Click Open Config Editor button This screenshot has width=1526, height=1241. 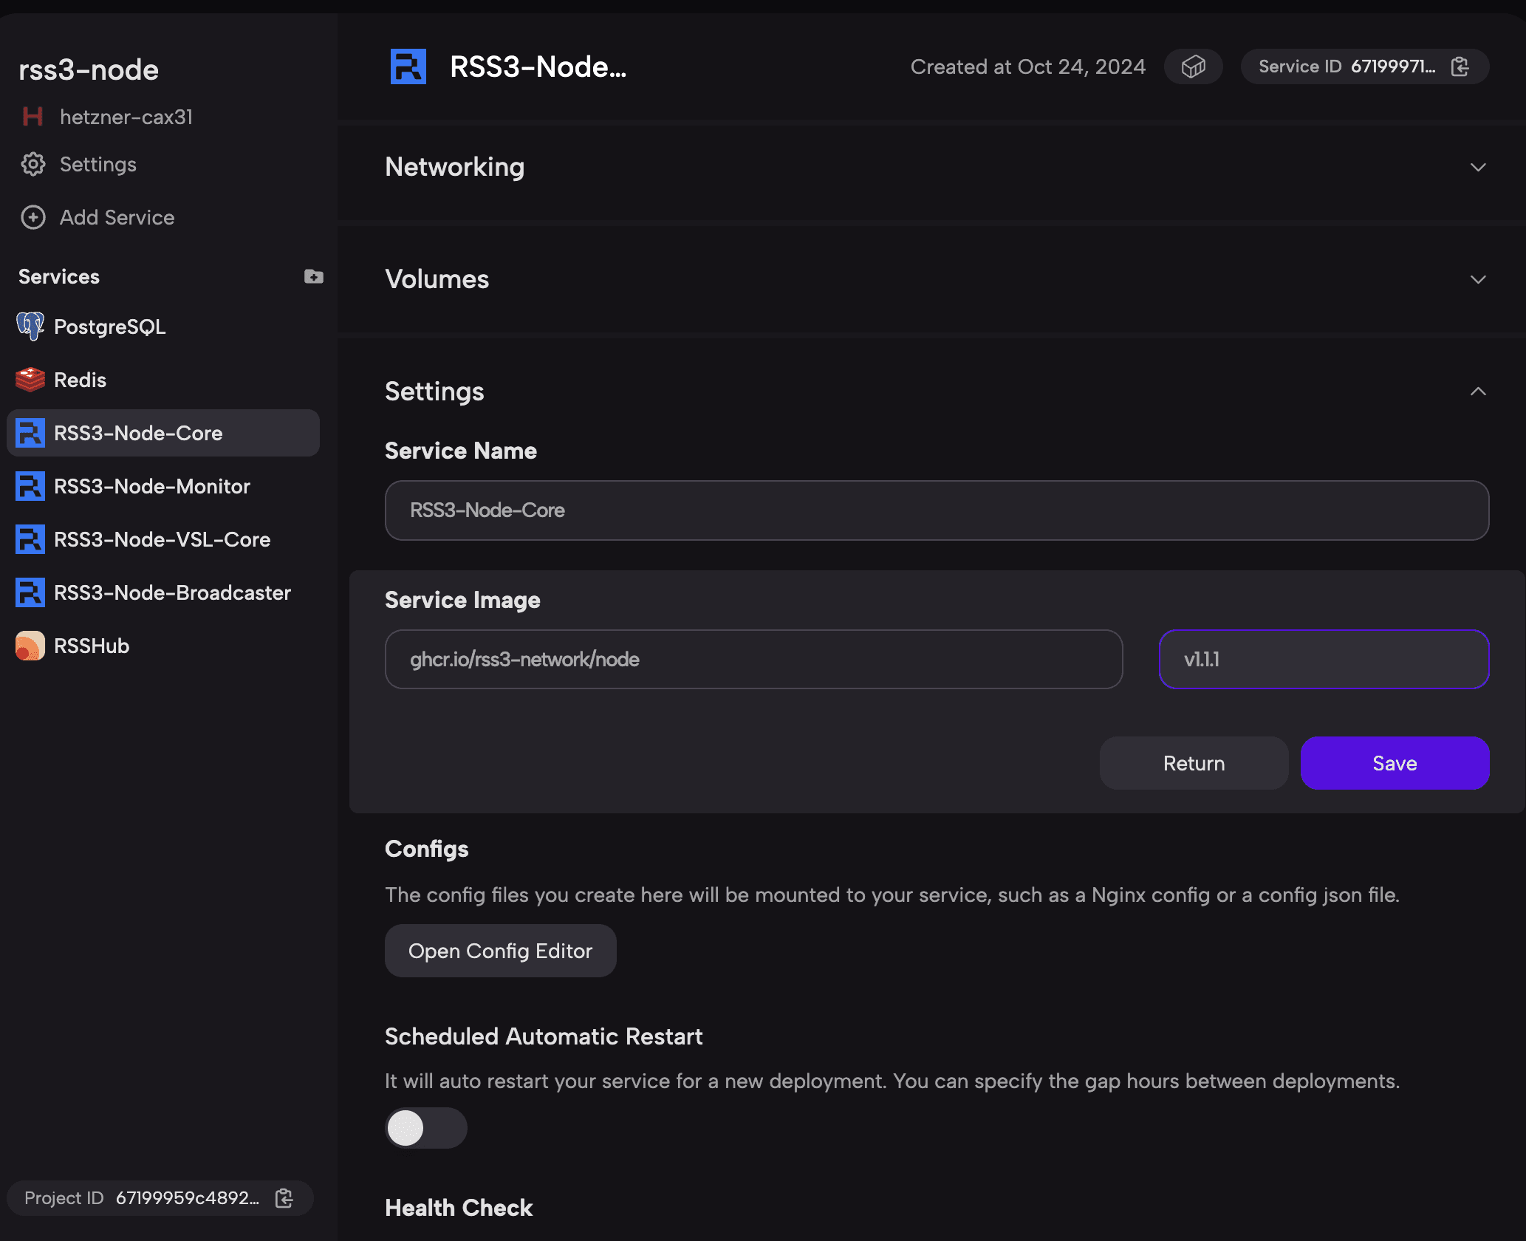click(x=500, y=951)
